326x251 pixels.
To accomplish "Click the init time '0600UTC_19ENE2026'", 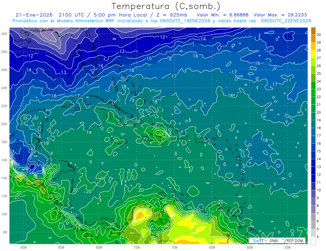I will 185,21.
